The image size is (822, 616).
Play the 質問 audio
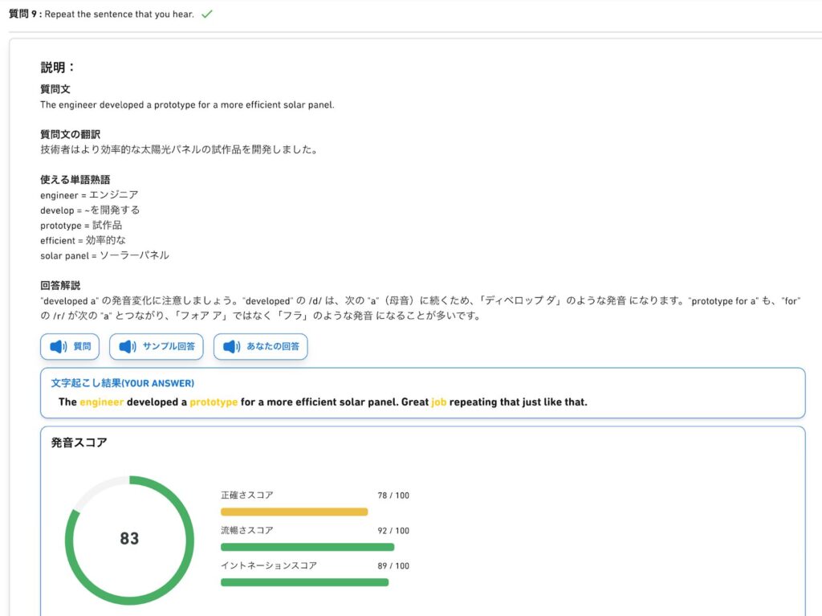[70, 347]
